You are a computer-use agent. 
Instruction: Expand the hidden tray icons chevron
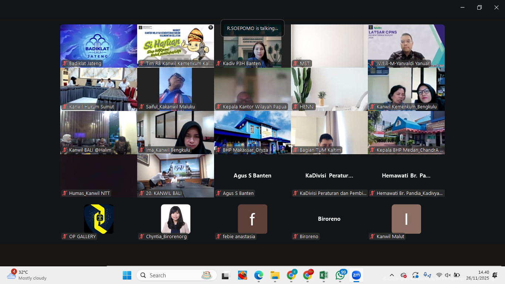coord(392,275)
